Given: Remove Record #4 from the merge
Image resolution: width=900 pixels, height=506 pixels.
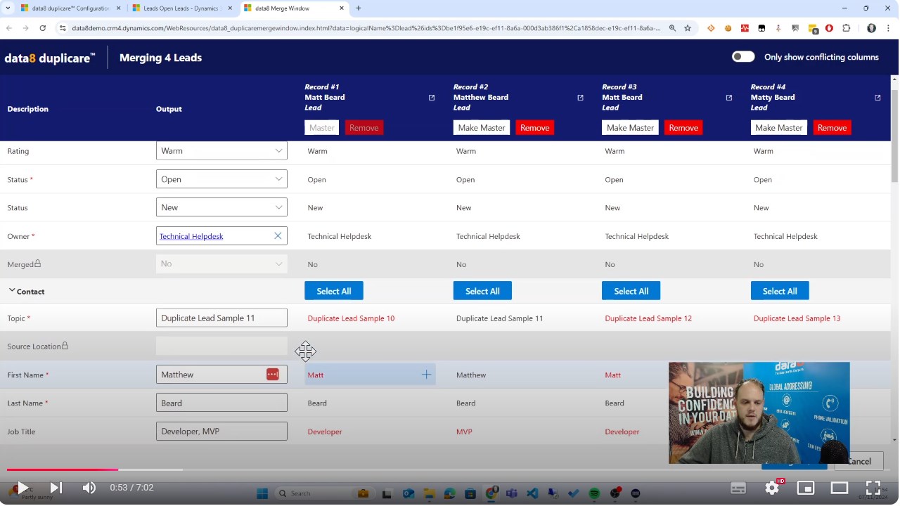Looking at the screenshot, I should (832, 127).
